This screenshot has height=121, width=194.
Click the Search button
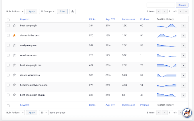coord(182,5)
